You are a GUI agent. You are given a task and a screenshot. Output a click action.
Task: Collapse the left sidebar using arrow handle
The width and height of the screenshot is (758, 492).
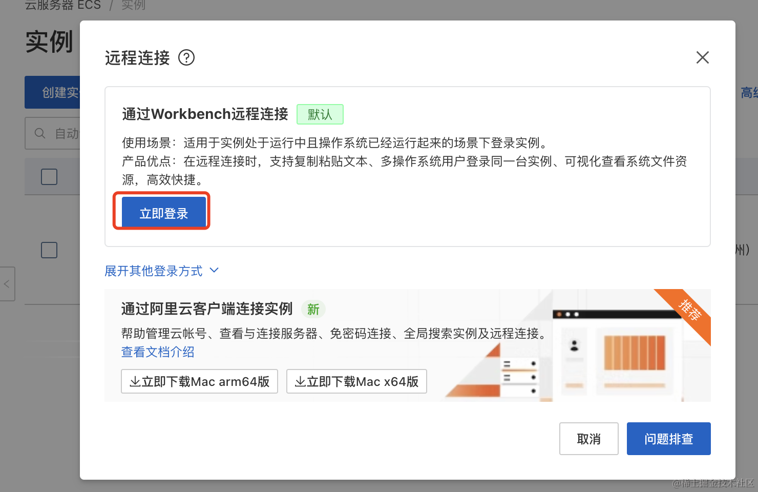pyautogui.click(x=7, y=283)
